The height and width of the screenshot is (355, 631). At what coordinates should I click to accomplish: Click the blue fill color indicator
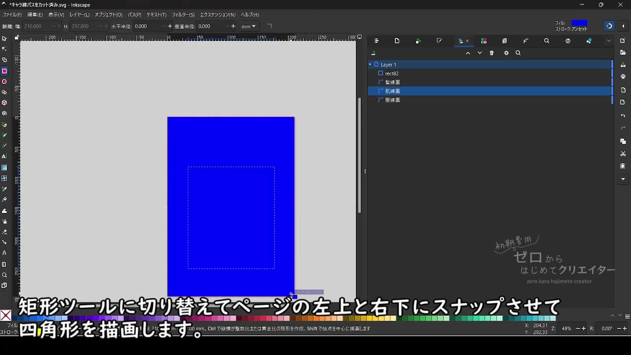point(579,23)
